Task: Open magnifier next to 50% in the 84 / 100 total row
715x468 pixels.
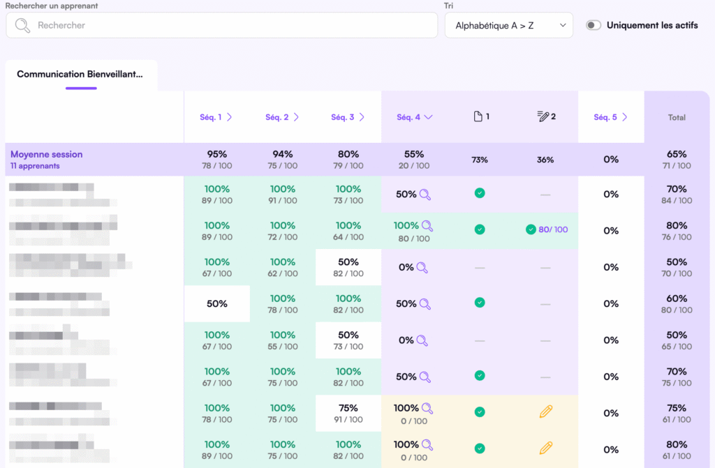Action: coord(425,195)
